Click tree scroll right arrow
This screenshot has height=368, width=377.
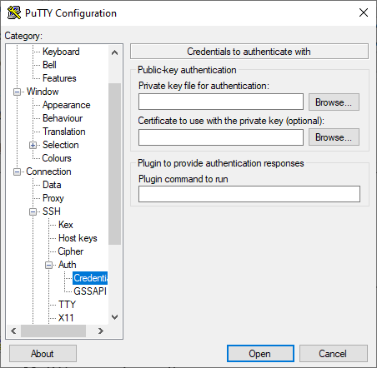pyautogui.click(x=101, y=331)
